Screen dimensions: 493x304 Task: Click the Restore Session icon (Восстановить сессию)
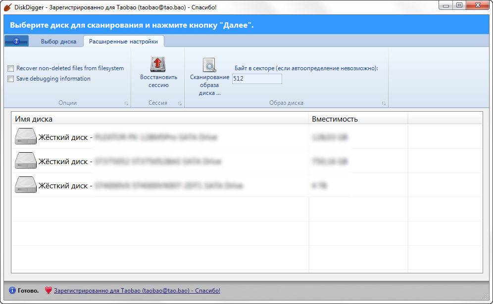pos(158,64)
